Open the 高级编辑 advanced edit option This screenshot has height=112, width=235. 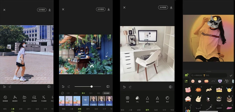(106, 93)
